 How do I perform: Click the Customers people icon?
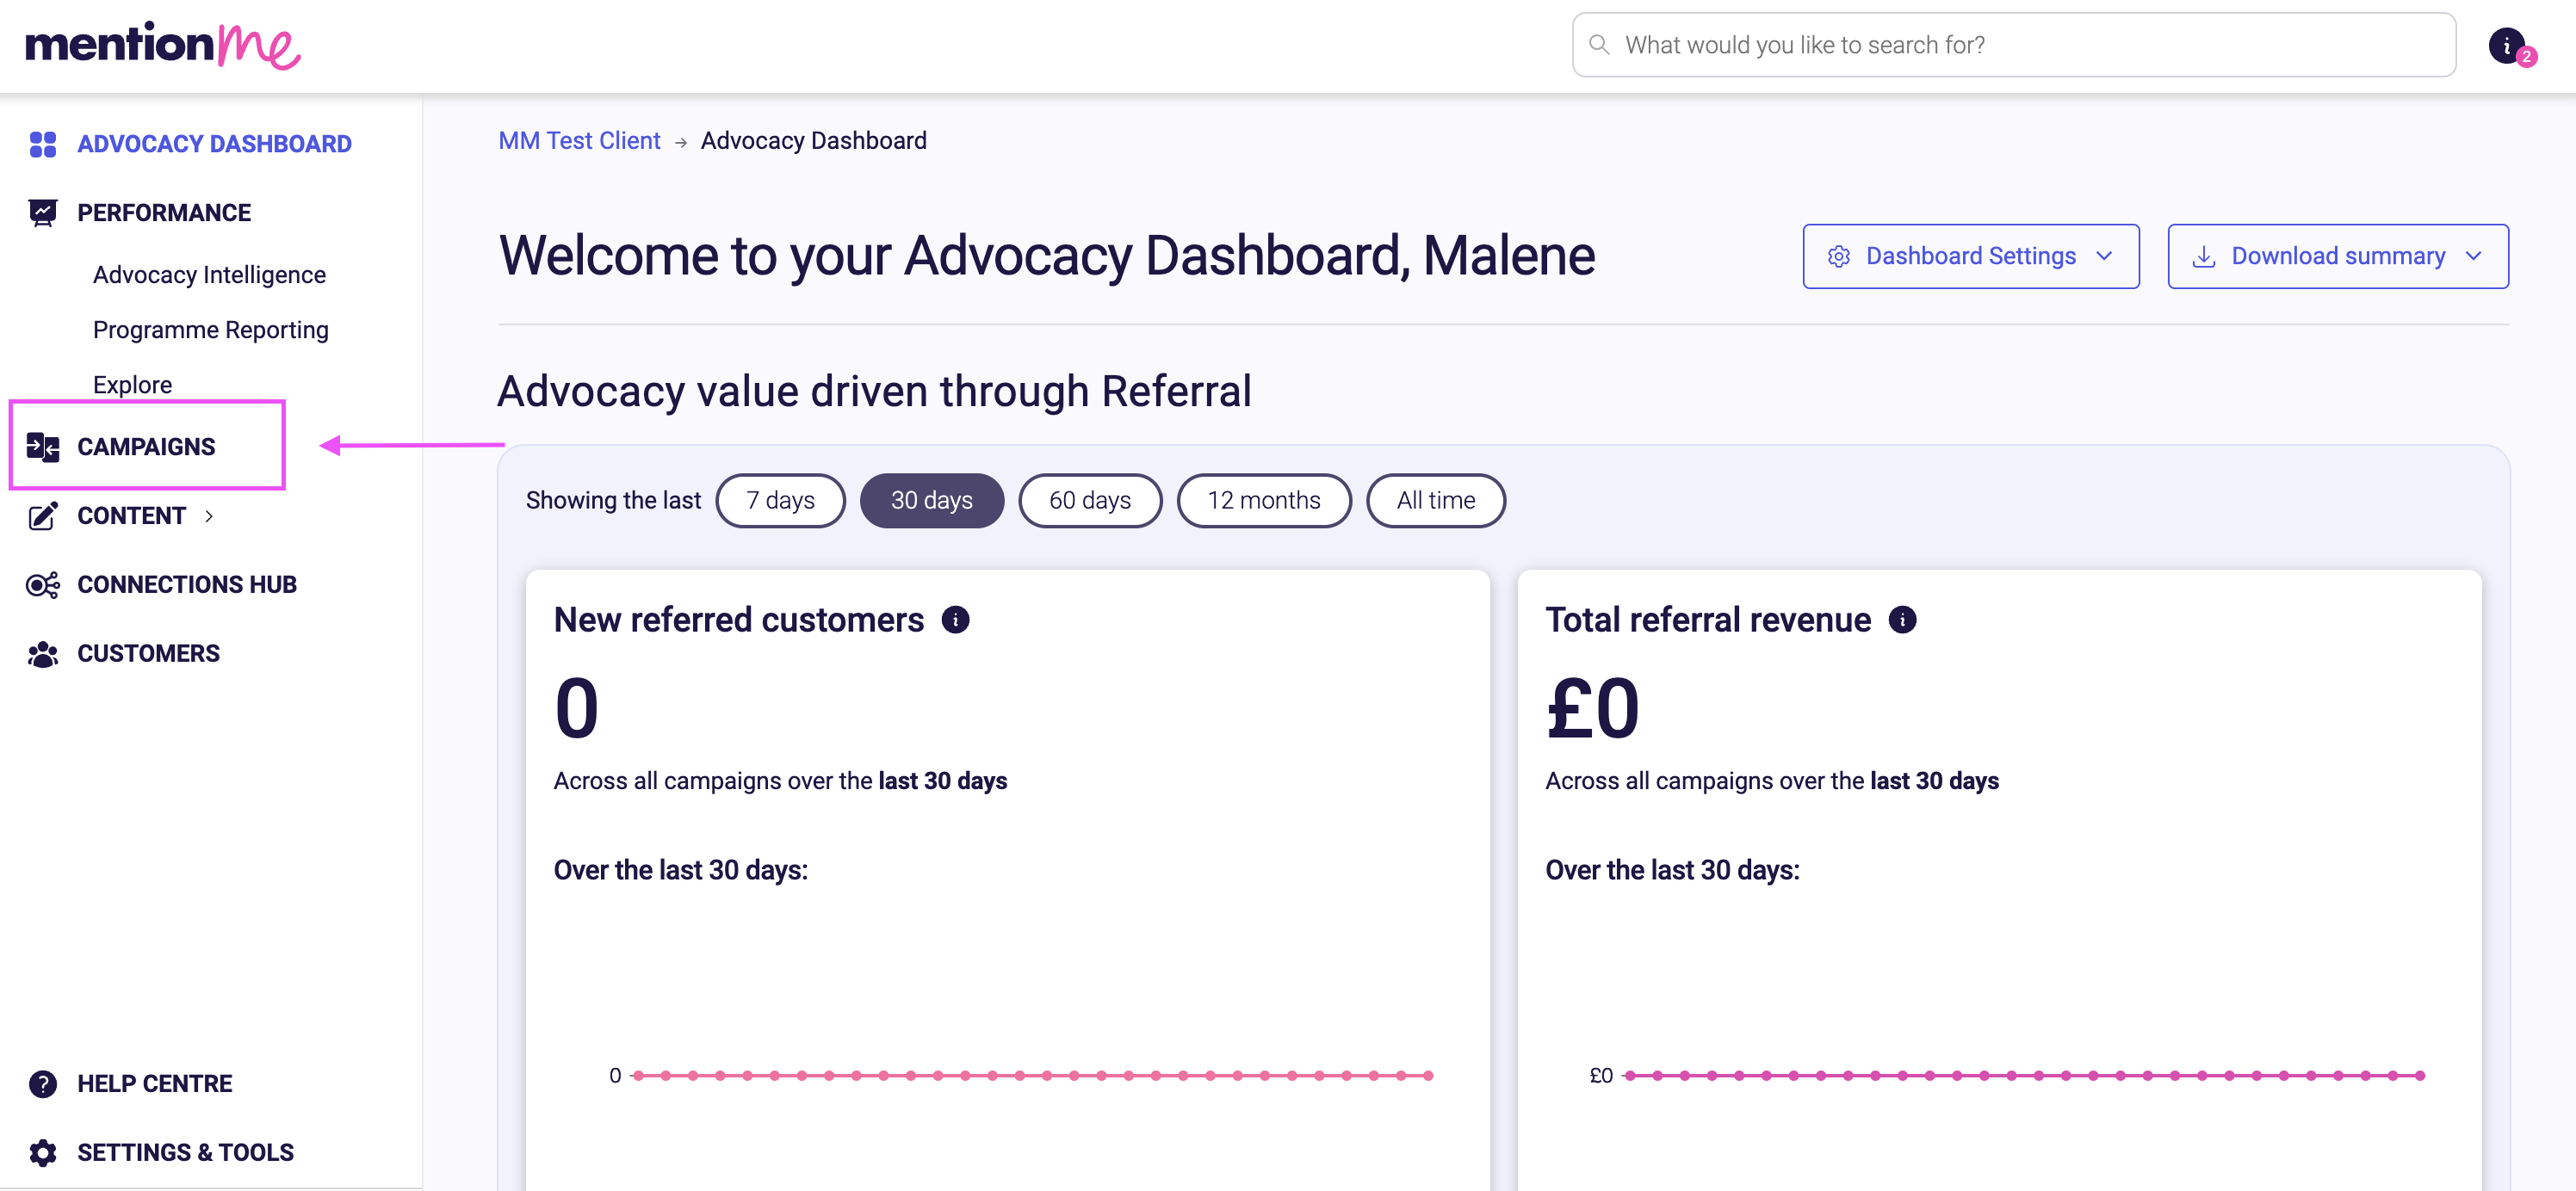[43, 653]
